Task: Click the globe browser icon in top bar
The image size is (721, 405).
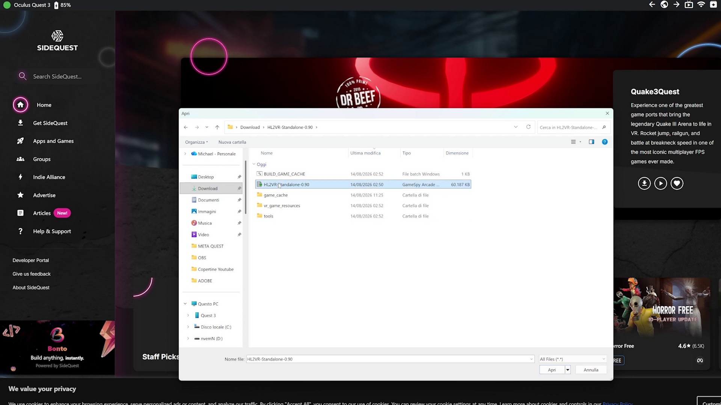Action: [x=664, y=5]
